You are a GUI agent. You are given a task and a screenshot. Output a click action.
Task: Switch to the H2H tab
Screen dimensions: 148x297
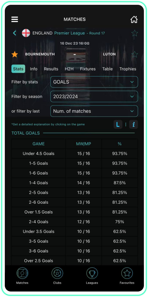click(x=69, y=69)
